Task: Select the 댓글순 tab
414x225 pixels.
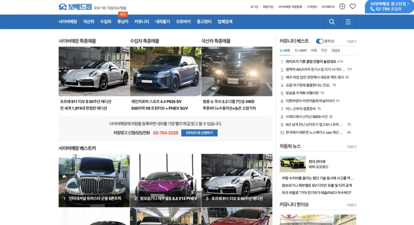Action: [x=336, y=51]
